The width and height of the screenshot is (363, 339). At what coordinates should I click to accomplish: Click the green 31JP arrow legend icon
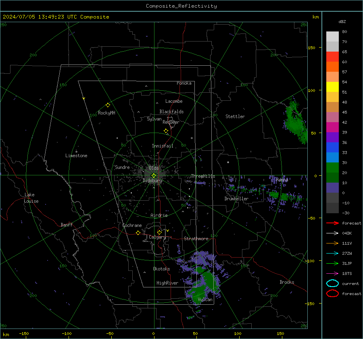click(332, 263)
